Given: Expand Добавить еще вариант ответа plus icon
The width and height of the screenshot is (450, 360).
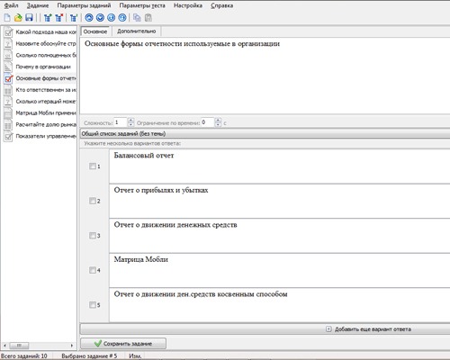Looking at the screenshot, I should (x=328, y=329).
